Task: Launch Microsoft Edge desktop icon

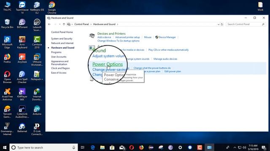Action: coord(7,42)
